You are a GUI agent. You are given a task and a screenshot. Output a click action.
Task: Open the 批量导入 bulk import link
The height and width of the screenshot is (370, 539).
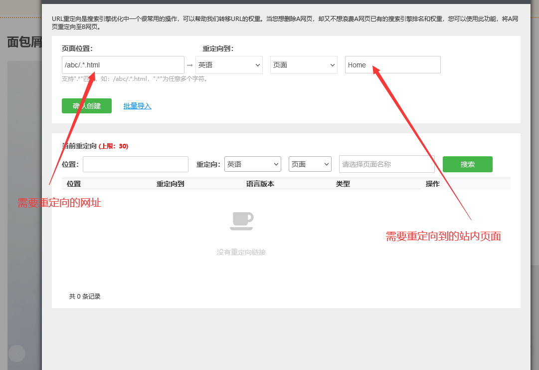[x=137, y=106]
